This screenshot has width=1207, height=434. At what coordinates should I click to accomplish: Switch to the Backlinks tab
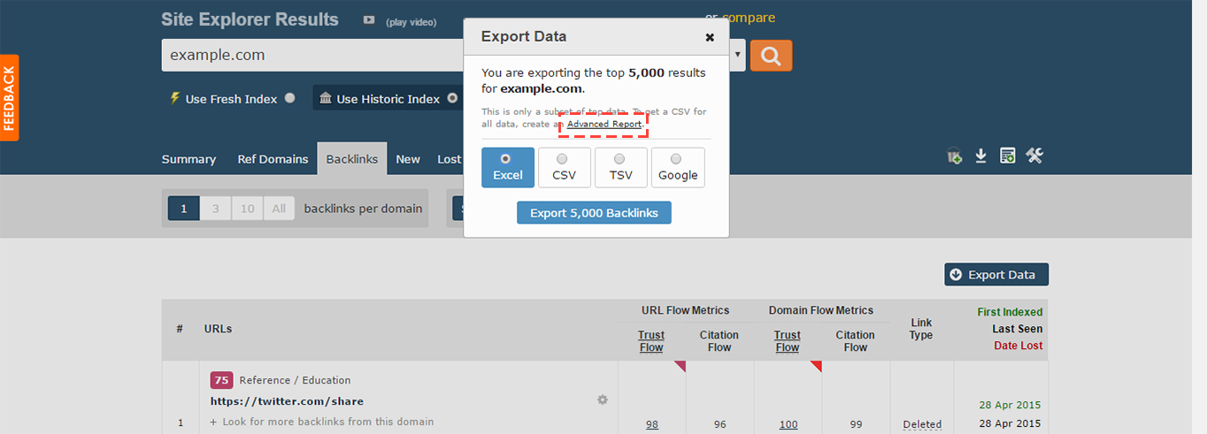[x=351, y=159]
